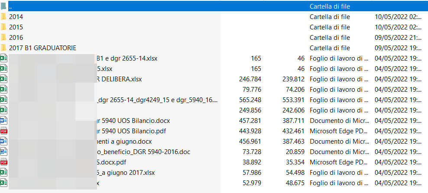Click 'Documento di Micr...' type in 73.728 row
Viewport: 428px width, 193px height.
click(338, 152)
